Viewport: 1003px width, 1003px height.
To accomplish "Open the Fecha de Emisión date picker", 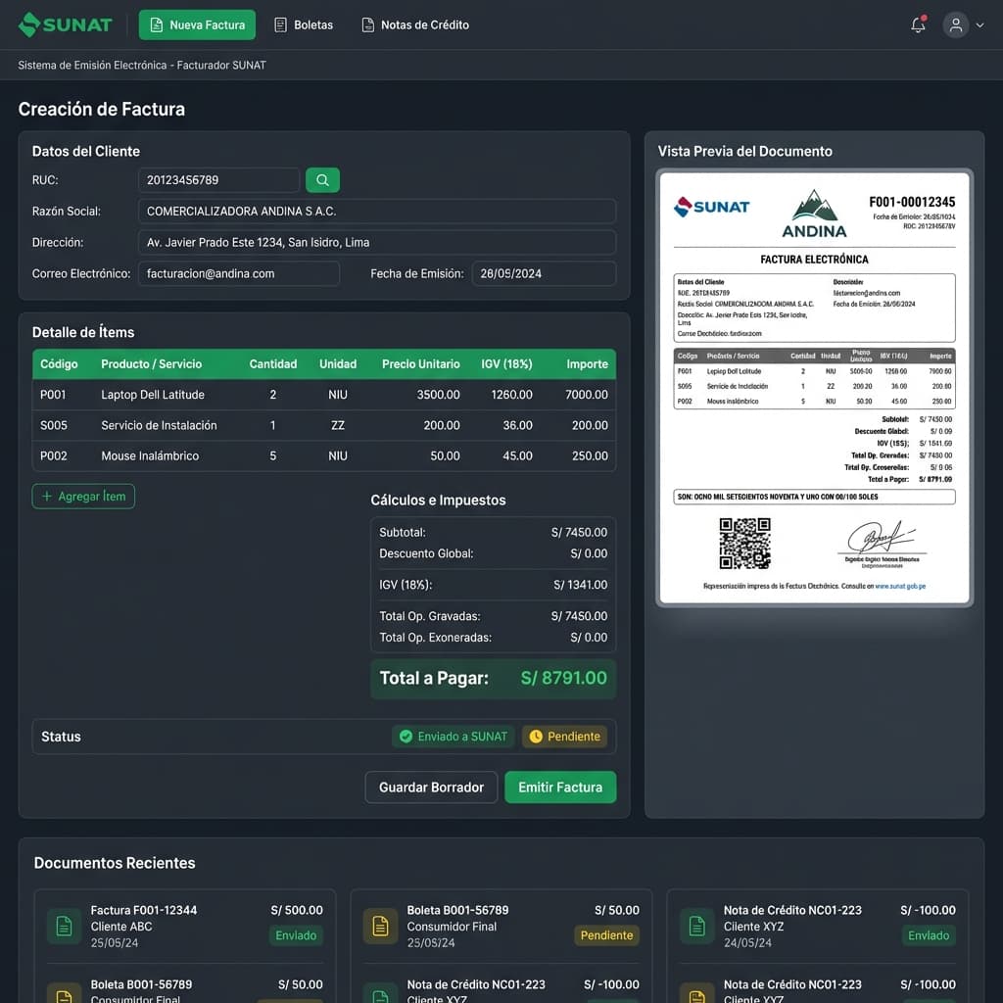I will tap(543, 273).
